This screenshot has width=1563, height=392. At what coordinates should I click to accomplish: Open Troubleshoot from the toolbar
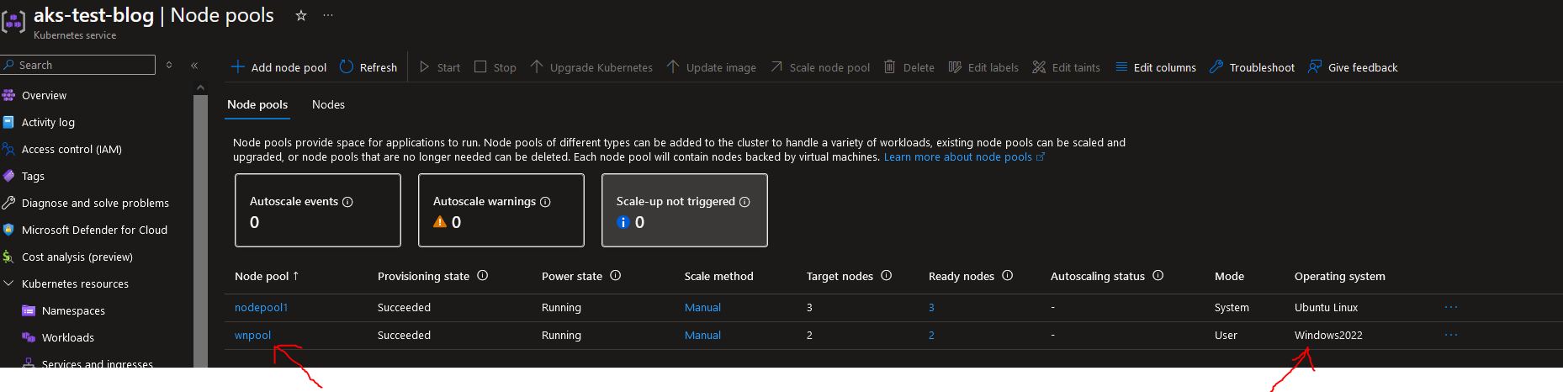tap(1253, 67)
